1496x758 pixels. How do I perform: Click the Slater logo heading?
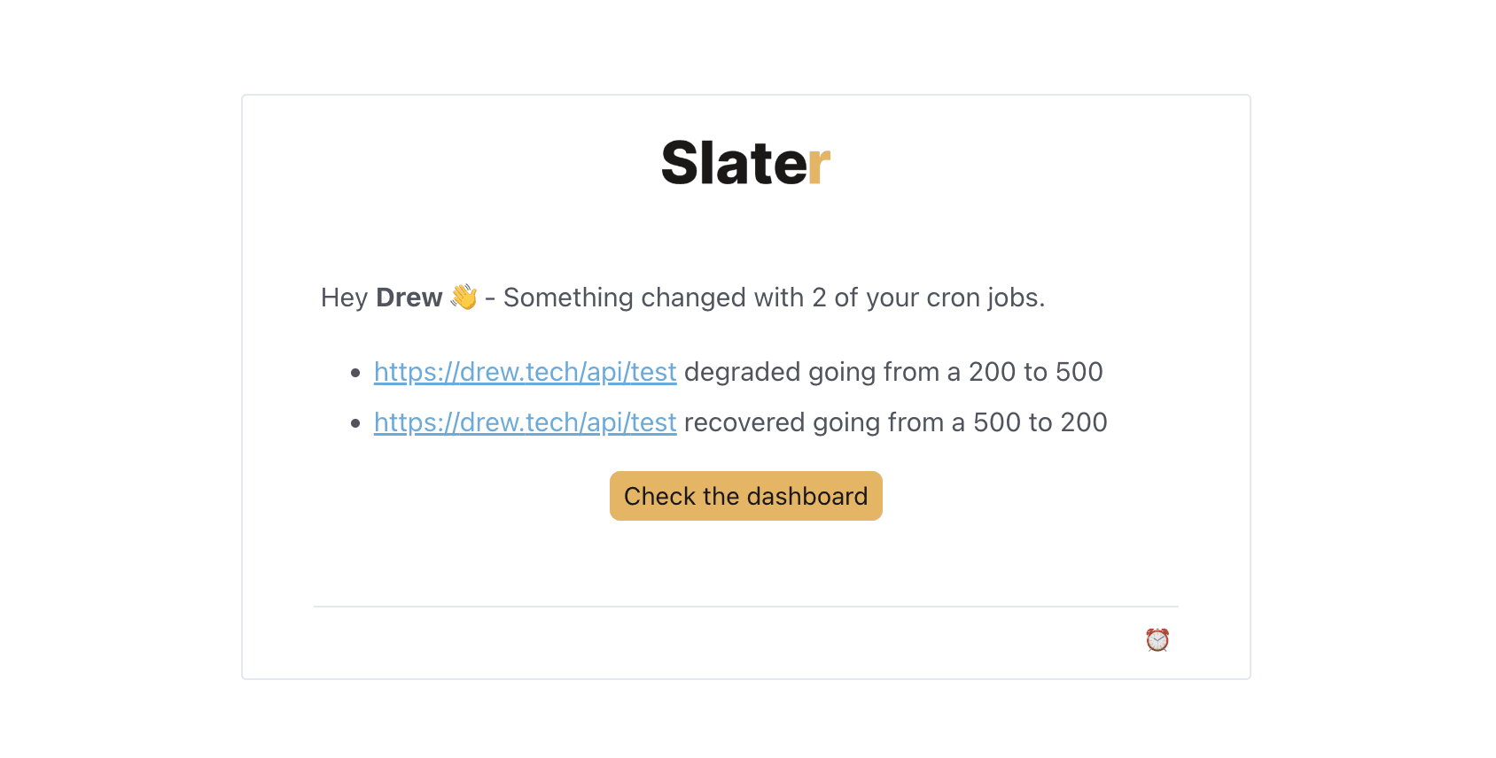(x=746, y=163)
